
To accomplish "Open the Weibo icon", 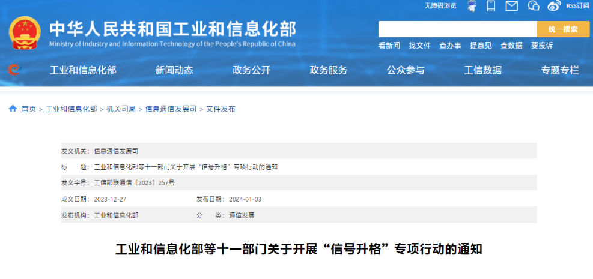I will pos(554,5).
